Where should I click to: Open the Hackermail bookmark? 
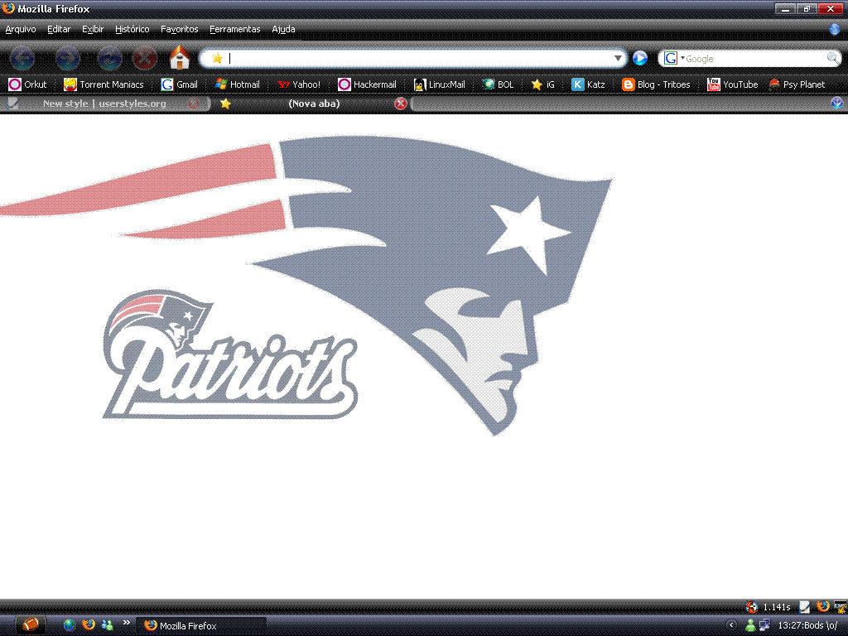[367, 84]
